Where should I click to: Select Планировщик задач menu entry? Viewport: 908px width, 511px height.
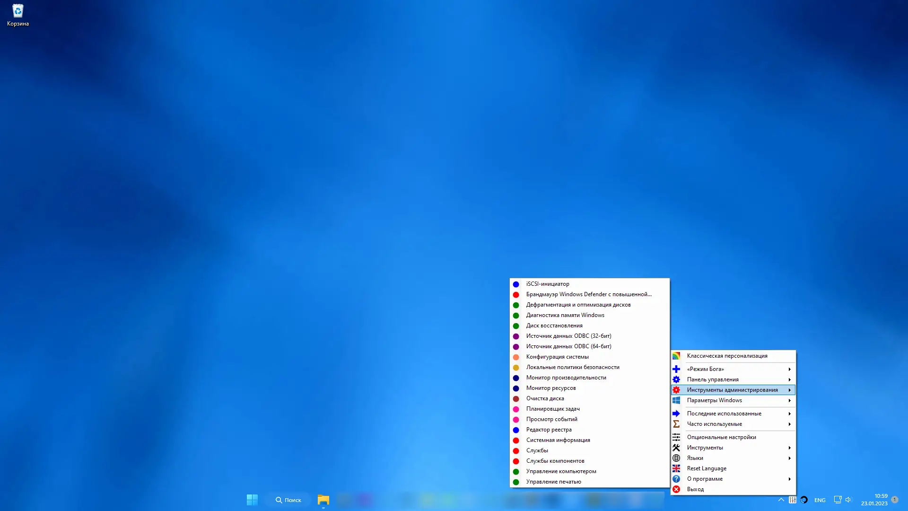[x=552, y=409]
